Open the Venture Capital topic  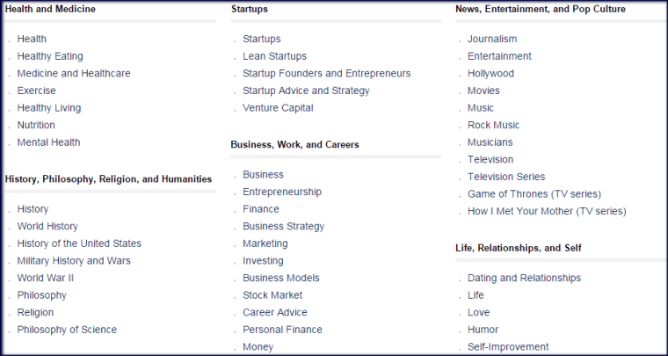point(278,108)
